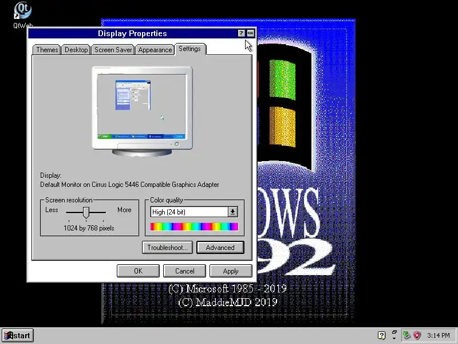Select the Settings tab
Image resolution: width=458 pixels, height=344 pixels.
(190, 49)
